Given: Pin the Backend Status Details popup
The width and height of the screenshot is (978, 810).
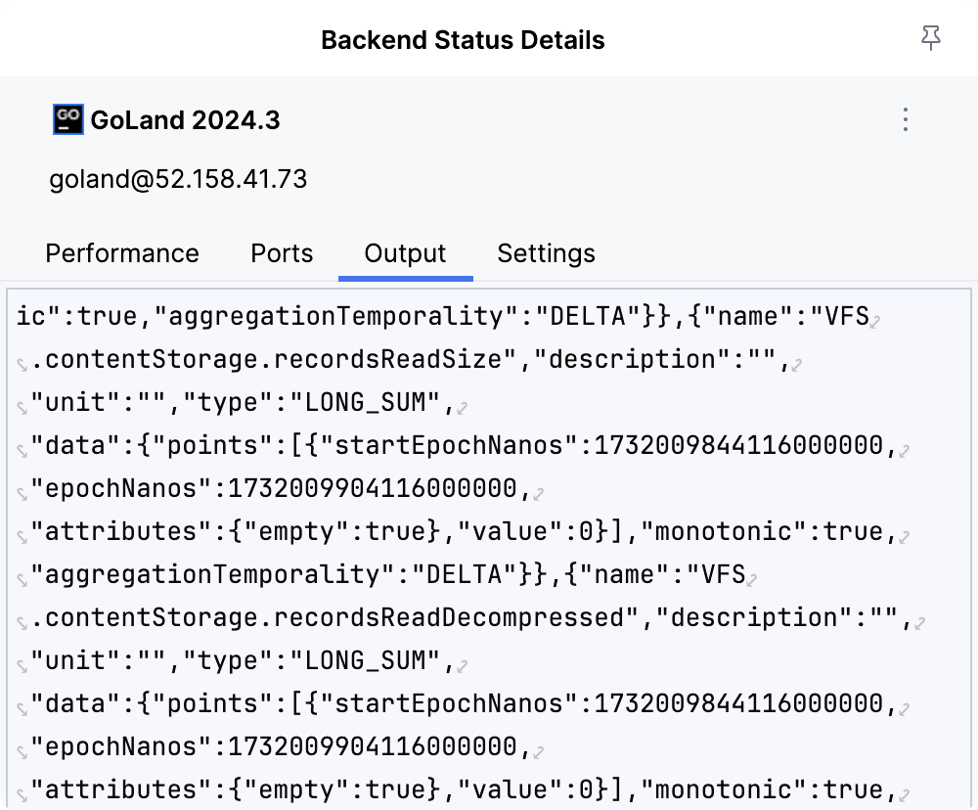Looking at the screenshot, I should click(x=930, y=39).
